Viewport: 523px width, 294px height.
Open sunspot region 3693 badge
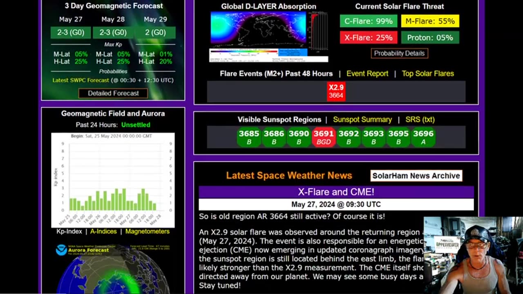[373, 137]
